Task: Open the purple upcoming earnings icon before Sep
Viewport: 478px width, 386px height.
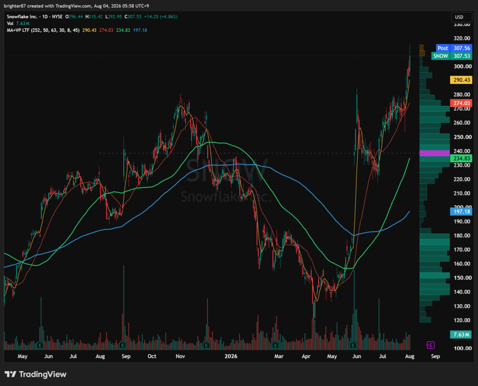Action: pos(430,345)
